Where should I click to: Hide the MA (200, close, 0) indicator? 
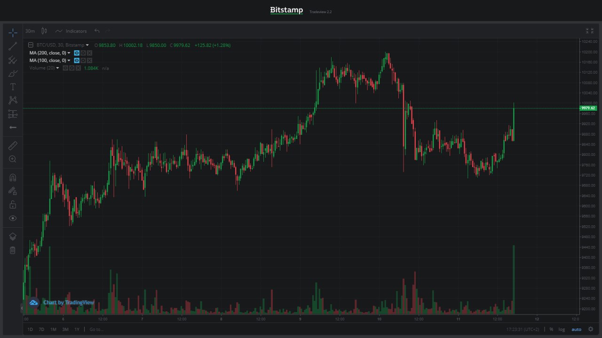(77, 53)
